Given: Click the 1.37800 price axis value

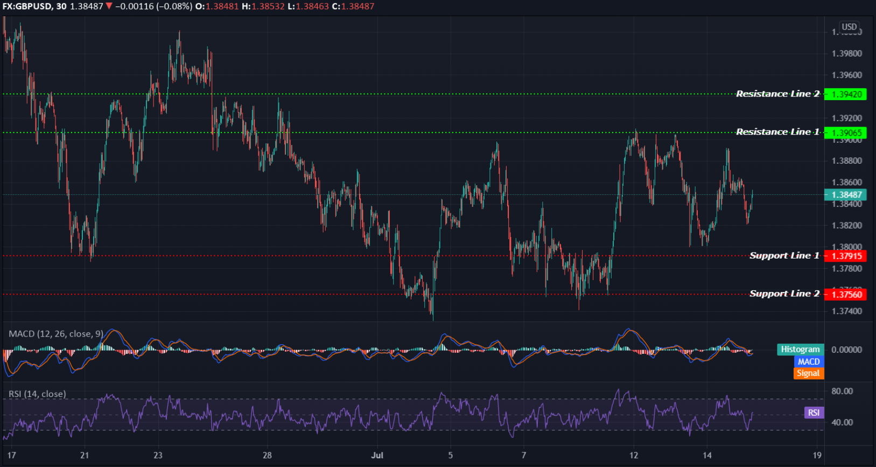Looking at the screenshot, I should (x=847, y=269).
